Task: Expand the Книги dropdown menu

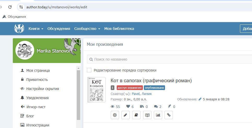Action: click(x=36, y=29)
